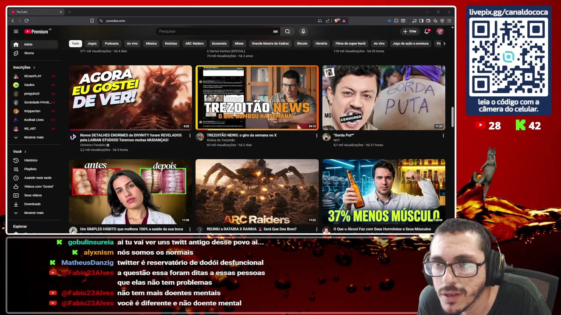The image size is (561, 315).
Task: Open the YouTube Premium logo home link
Action: [36, 31]
